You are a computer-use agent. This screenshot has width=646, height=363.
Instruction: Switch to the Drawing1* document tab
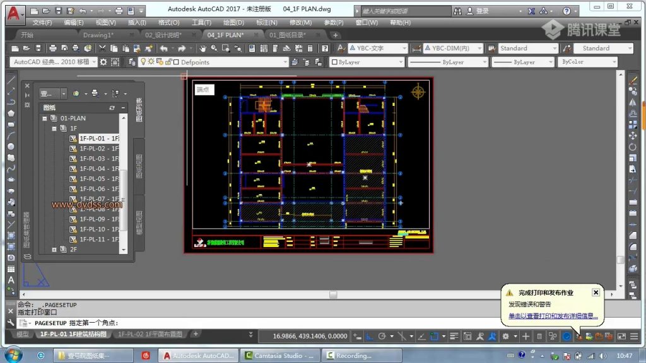click(x=98, y=35)
